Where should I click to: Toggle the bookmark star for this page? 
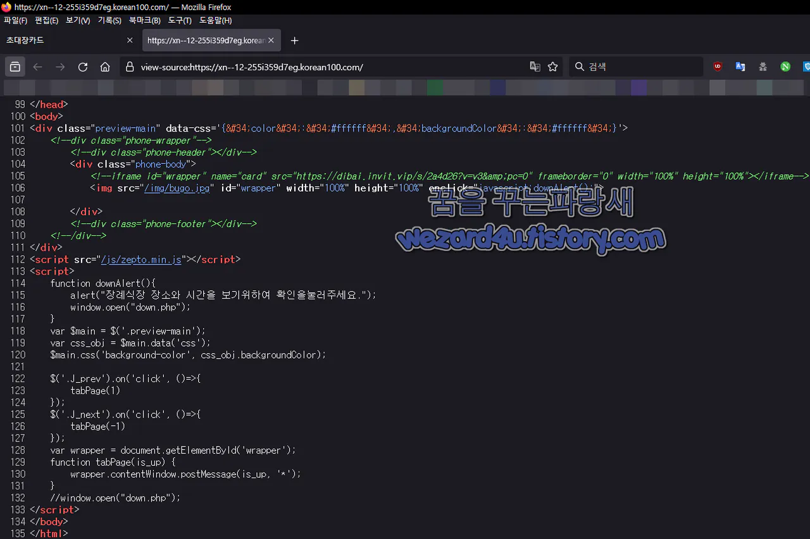click(x=552, y=66)
